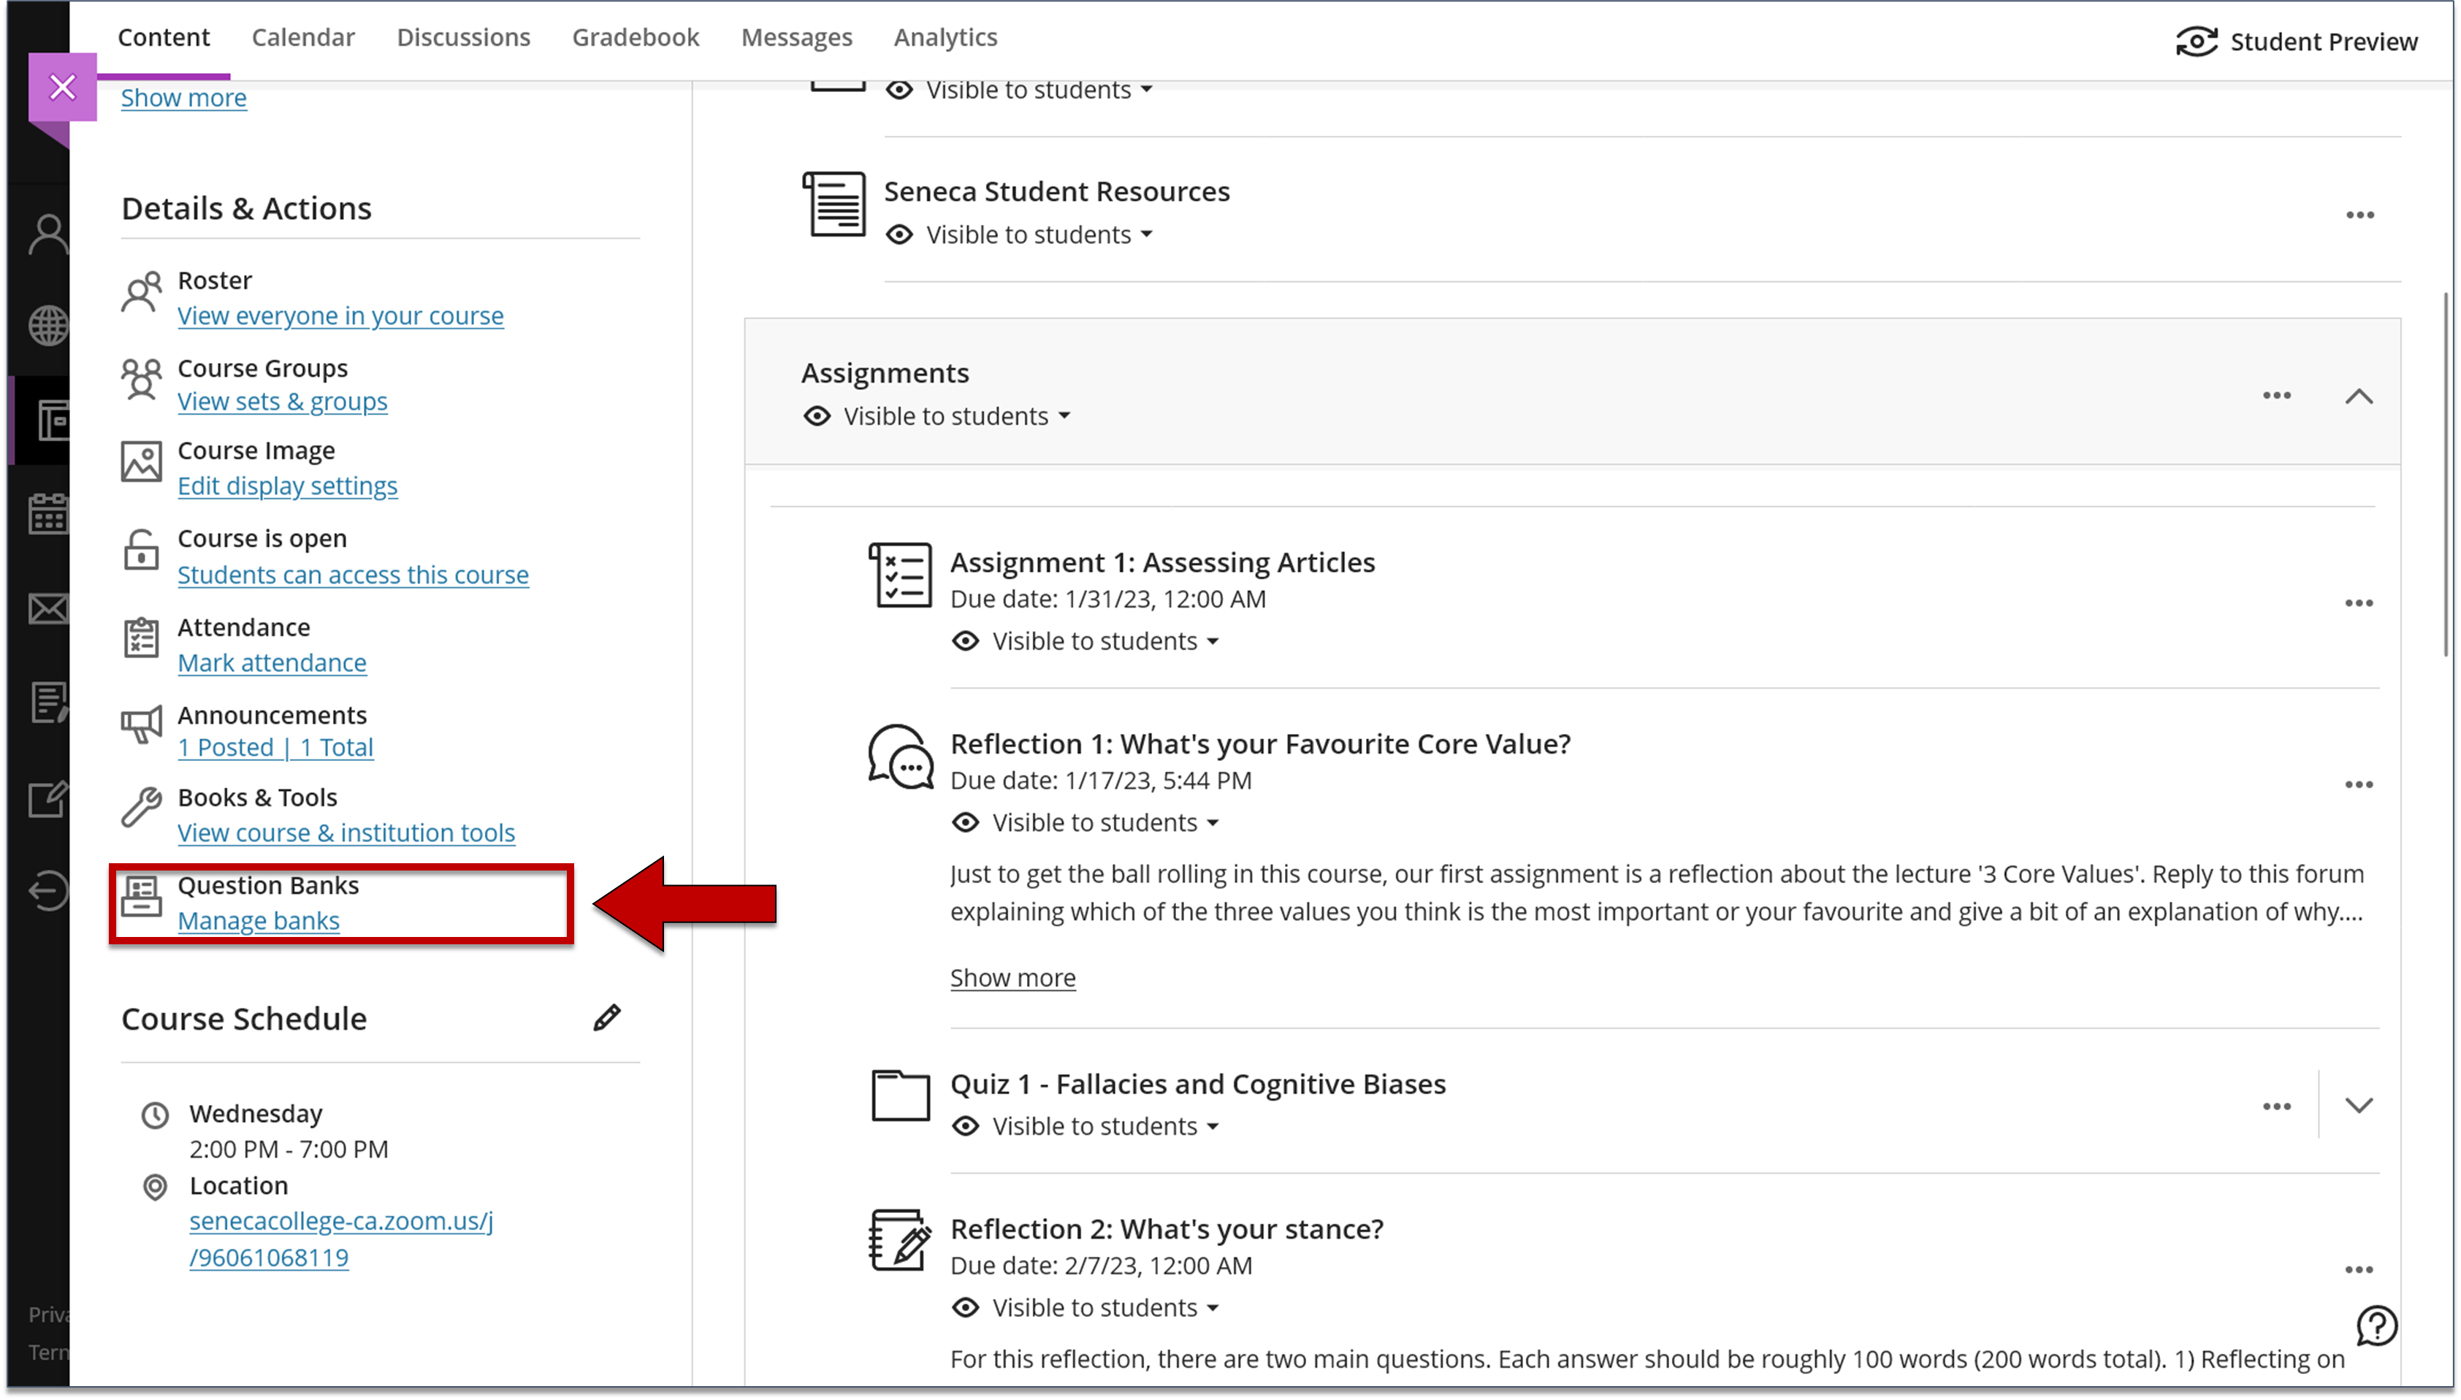Select the globe icon in the left sidebar
The width and height of the screenshot is (2461, 1400).
point(47,325)
